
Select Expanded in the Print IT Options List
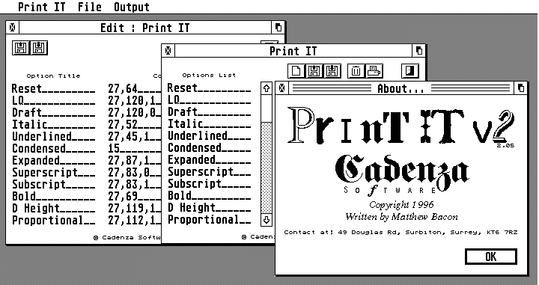[209, 160]
